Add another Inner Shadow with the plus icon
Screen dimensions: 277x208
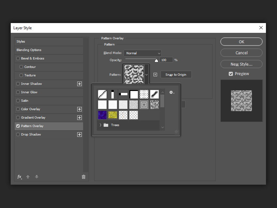pos(80,84)
